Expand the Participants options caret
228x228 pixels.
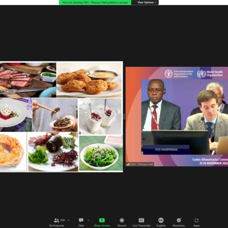(x=68, y=220)
